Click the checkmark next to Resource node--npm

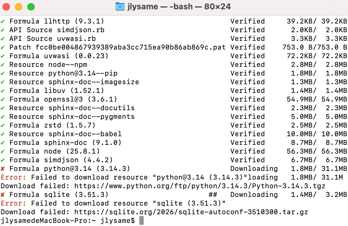point(3,65)
